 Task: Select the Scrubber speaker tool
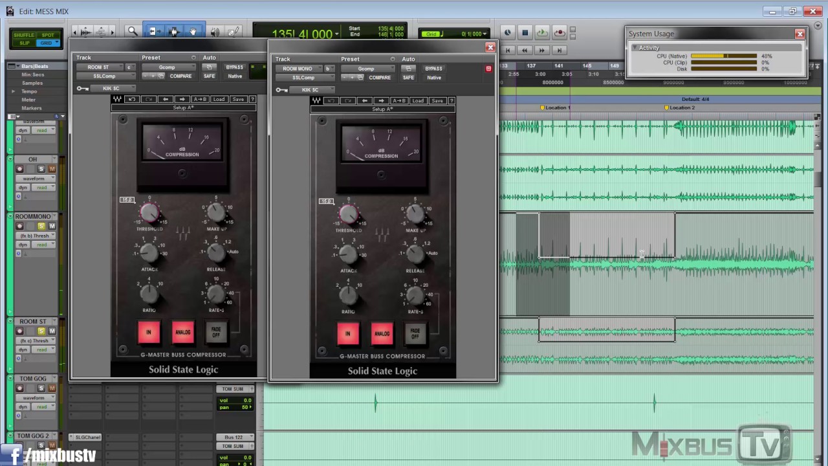(215, 31)
